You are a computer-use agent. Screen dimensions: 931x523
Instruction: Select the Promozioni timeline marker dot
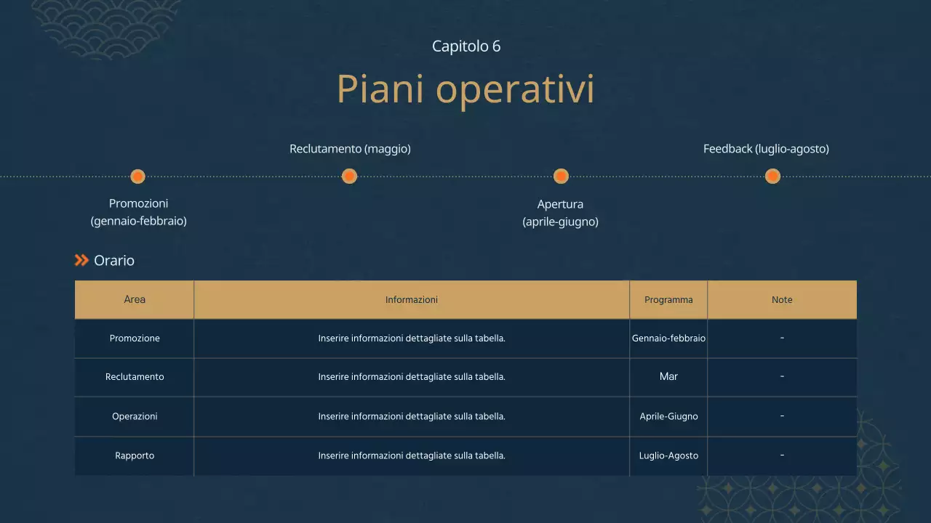(x=137, y=176)
